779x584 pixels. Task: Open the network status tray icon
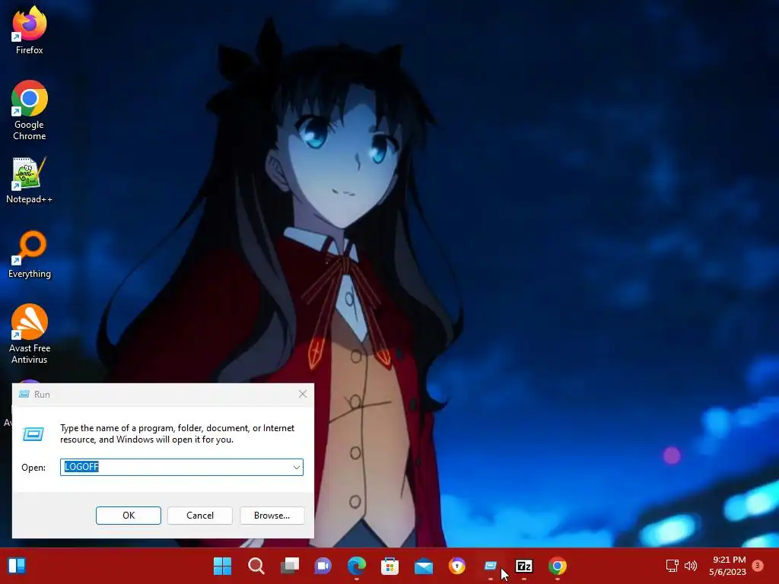(672, 566)
